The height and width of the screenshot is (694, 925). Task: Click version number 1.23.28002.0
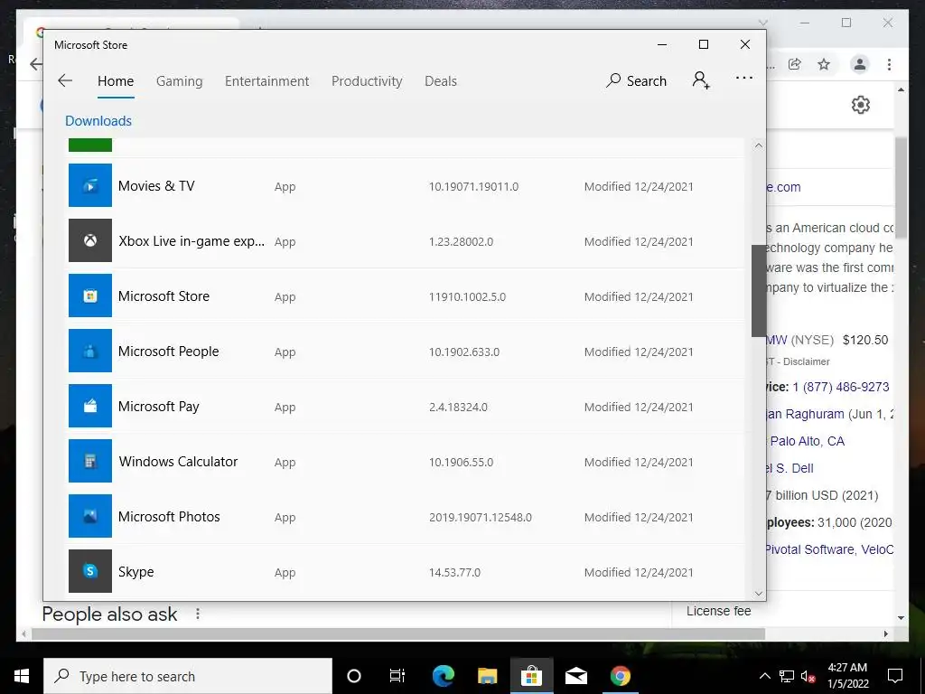(462, 242)
